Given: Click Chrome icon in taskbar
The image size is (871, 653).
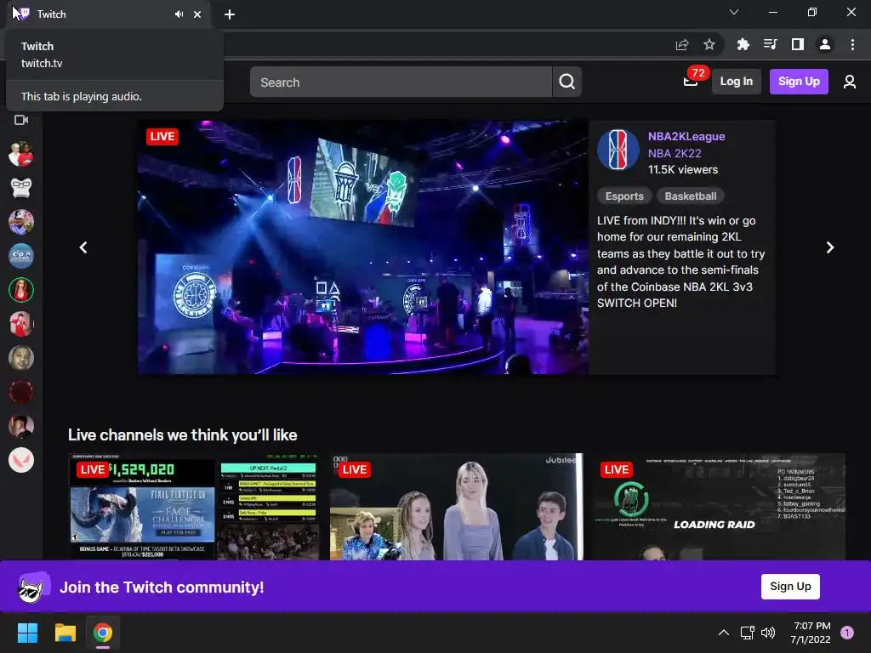Looking at the screenshot, I should coord(103,633).
